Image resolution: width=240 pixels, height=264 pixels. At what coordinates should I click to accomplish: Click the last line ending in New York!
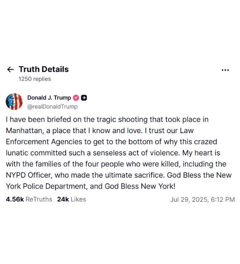[x=91, y=186]
